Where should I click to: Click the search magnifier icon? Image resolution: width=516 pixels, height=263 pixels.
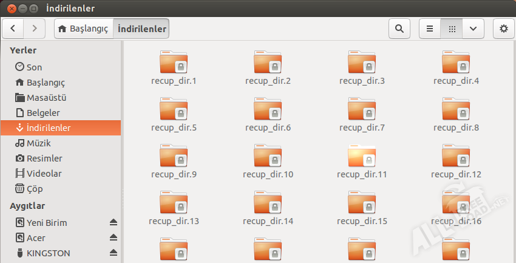pos(399,29)
